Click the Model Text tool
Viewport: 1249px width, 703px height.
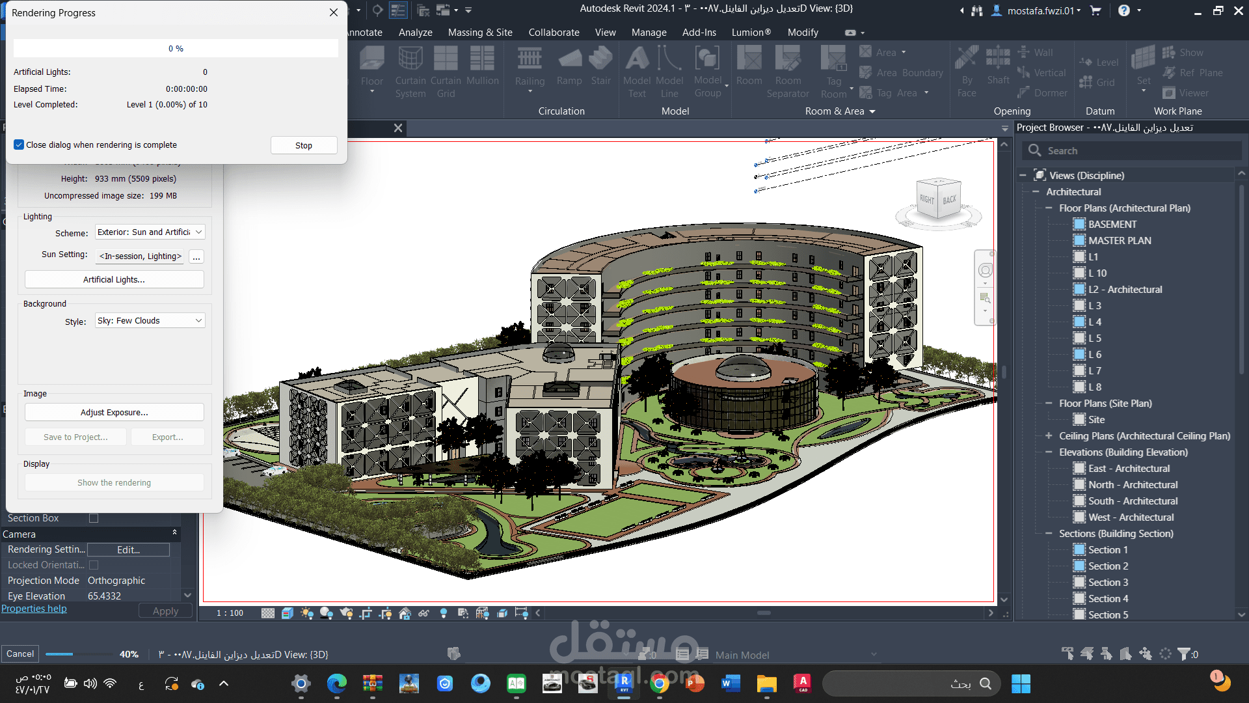(x=637, y=72)
